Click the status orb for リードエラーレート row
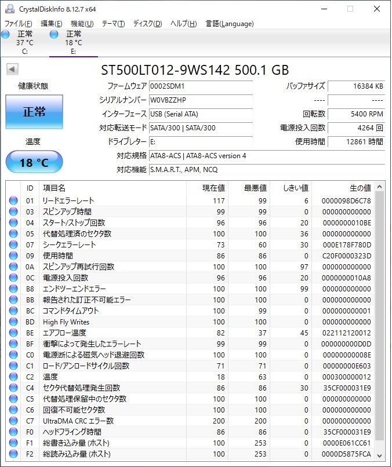392x467 pixels. pyautogui.click(x=13, y=200)
